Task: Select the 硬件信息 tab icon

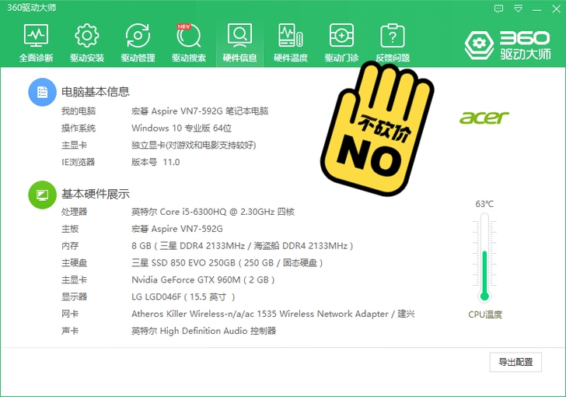Action: click(239, 36)
